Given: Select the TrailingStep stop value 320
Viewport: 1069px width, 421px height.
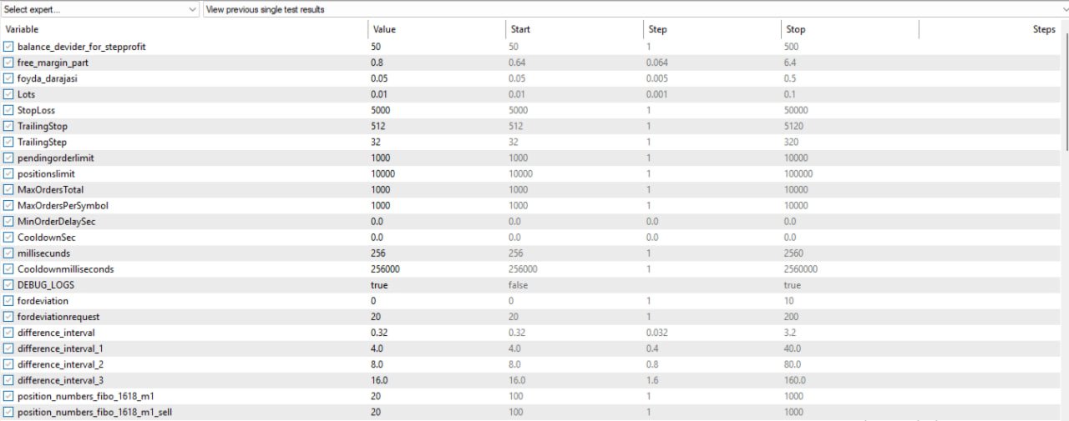Looking at the screenshot, I should [849, 142].
